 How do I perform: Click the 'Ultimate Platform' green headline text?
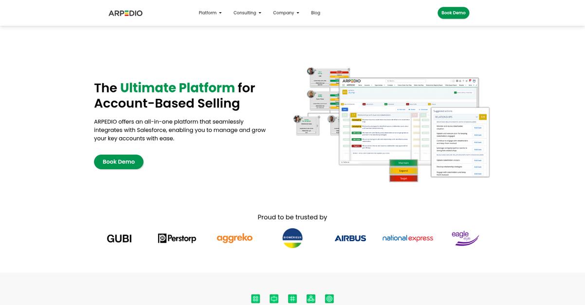click(x=178, y=88)
